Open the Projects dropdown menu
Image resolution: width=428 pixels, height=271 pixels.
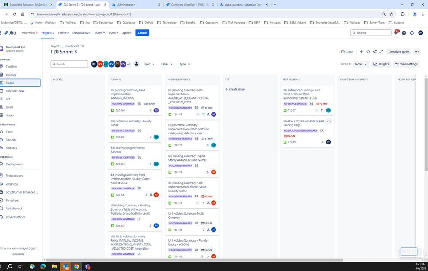coord(48,33)
